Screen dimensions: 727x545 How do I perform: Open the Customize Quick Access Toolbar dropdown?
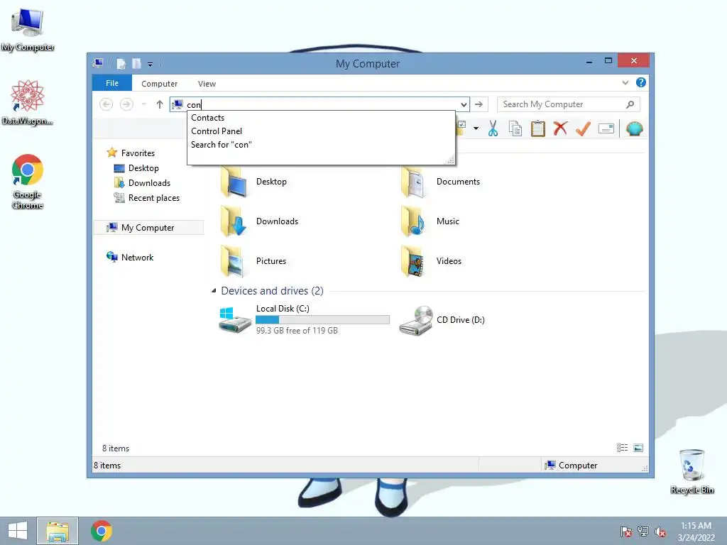pos(151,64)
